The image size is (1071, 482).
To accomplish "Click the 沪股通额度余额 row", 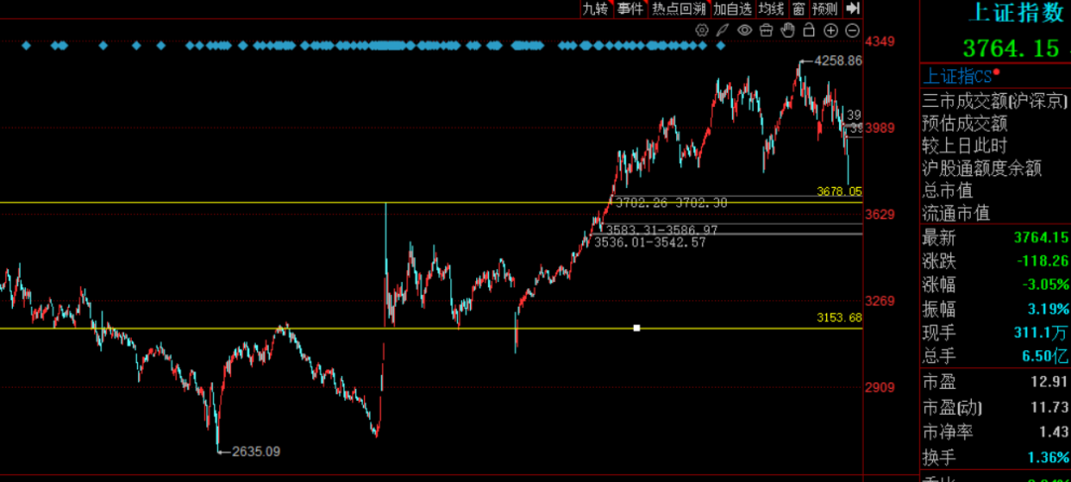I will coord(996,168).
